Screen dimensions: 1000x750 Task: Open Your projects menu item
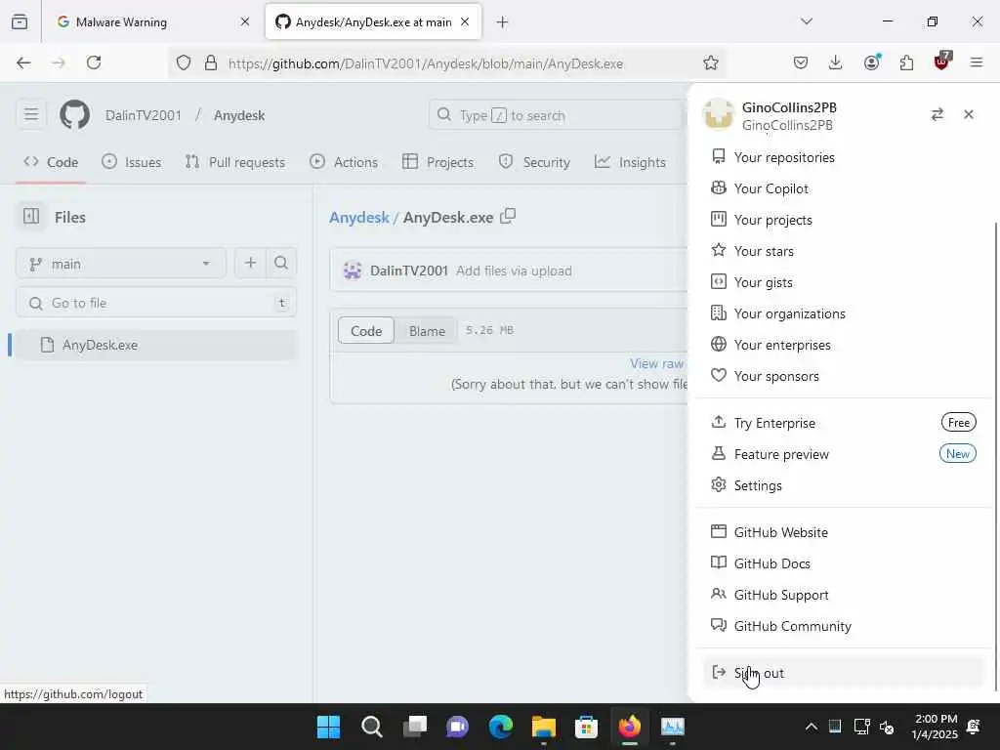[x=842, y=220]
